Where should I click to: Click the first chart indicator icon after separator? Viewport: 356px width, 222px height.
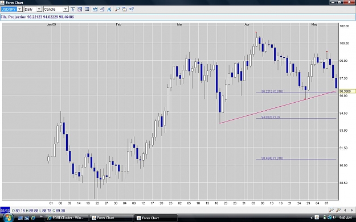(x=95, y=9)
